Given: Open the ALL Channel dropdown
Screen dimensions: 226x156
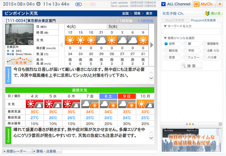Looking at the screenshot, I should click(175, 4).
